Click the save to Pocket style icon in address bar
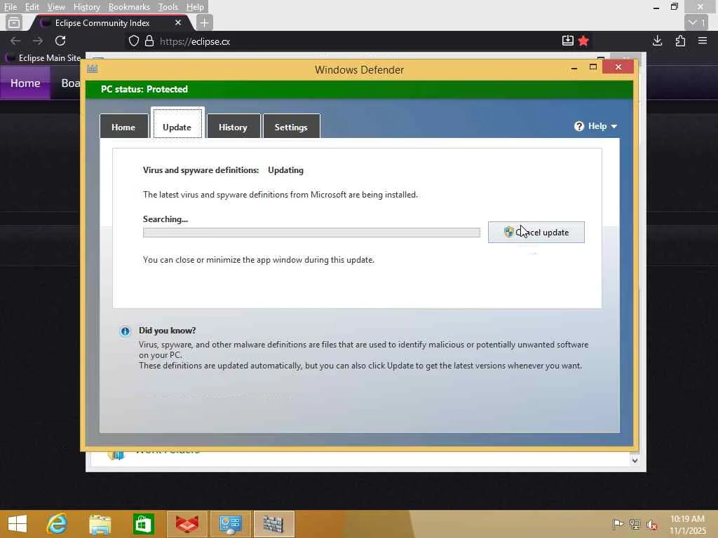This screenshot has height=538, width=718. [568, 41]
